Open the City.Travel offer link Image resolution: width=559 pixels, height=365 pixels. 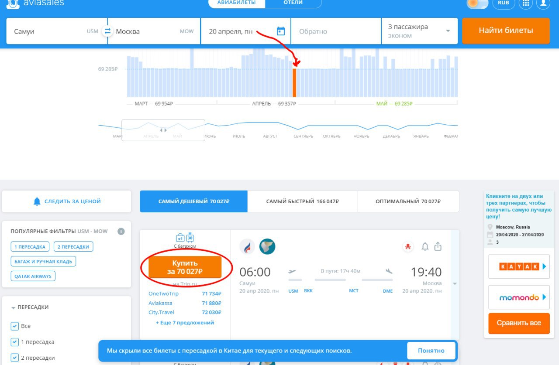161,312
